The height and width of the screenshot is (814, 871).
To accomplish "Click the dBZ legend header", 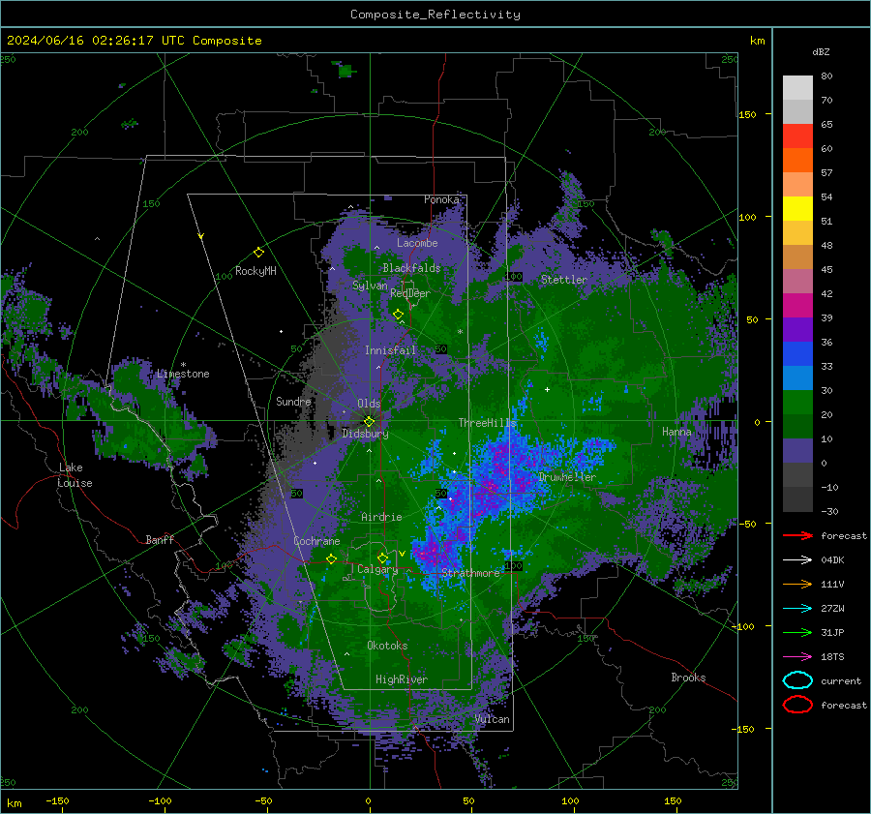I will click(x=821, y=51).
